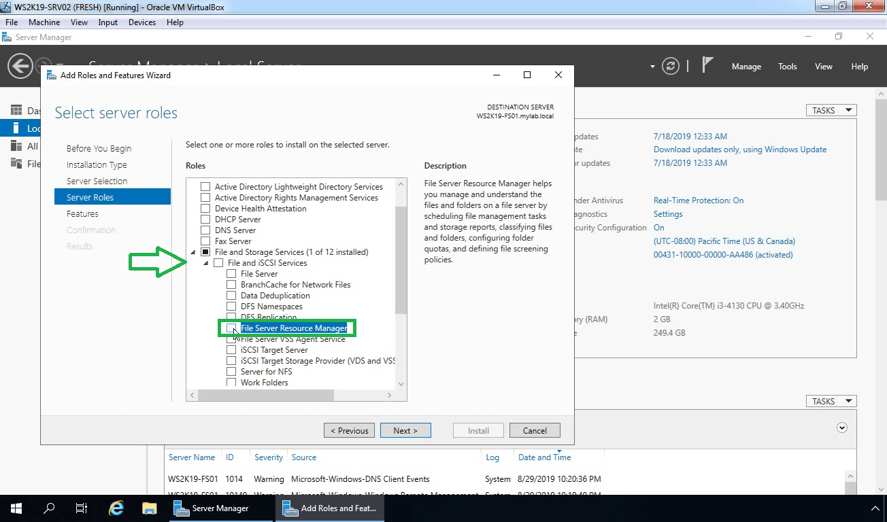Click the roles list vertical scrollbar thumb

[401, 260]
